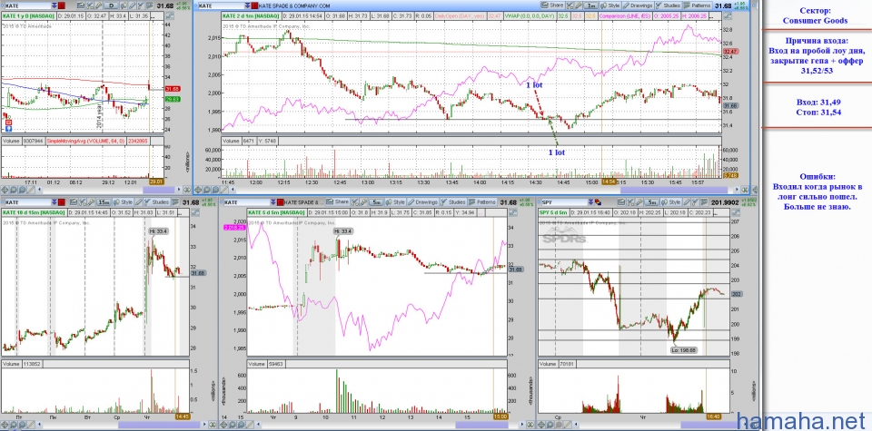Click the symbol field of the 15-minute KATE chart
Viewport: 872px width, 431px height.
click(x=28, y=202)
